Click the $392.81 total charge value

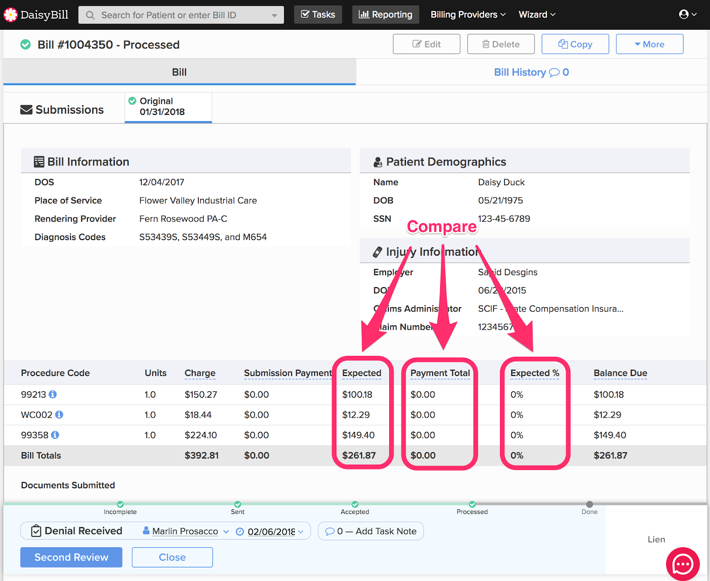click(x=201, y=455)
